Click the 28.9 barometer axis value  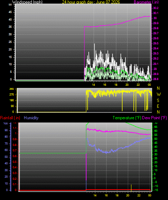pos(156,74)
